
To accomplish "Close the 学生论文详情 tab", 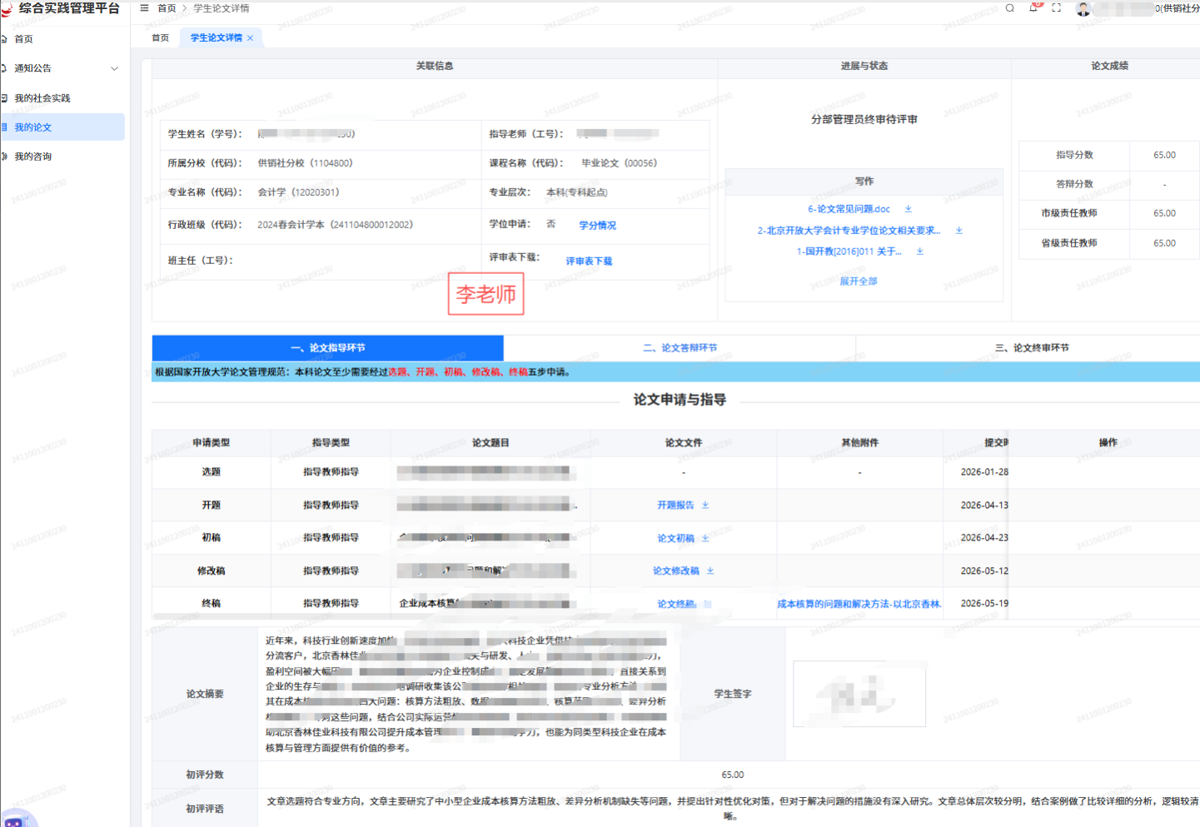I will 250,38.
